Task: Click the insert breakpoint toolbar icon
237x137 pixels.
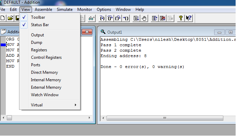Action: pos(155,18)
